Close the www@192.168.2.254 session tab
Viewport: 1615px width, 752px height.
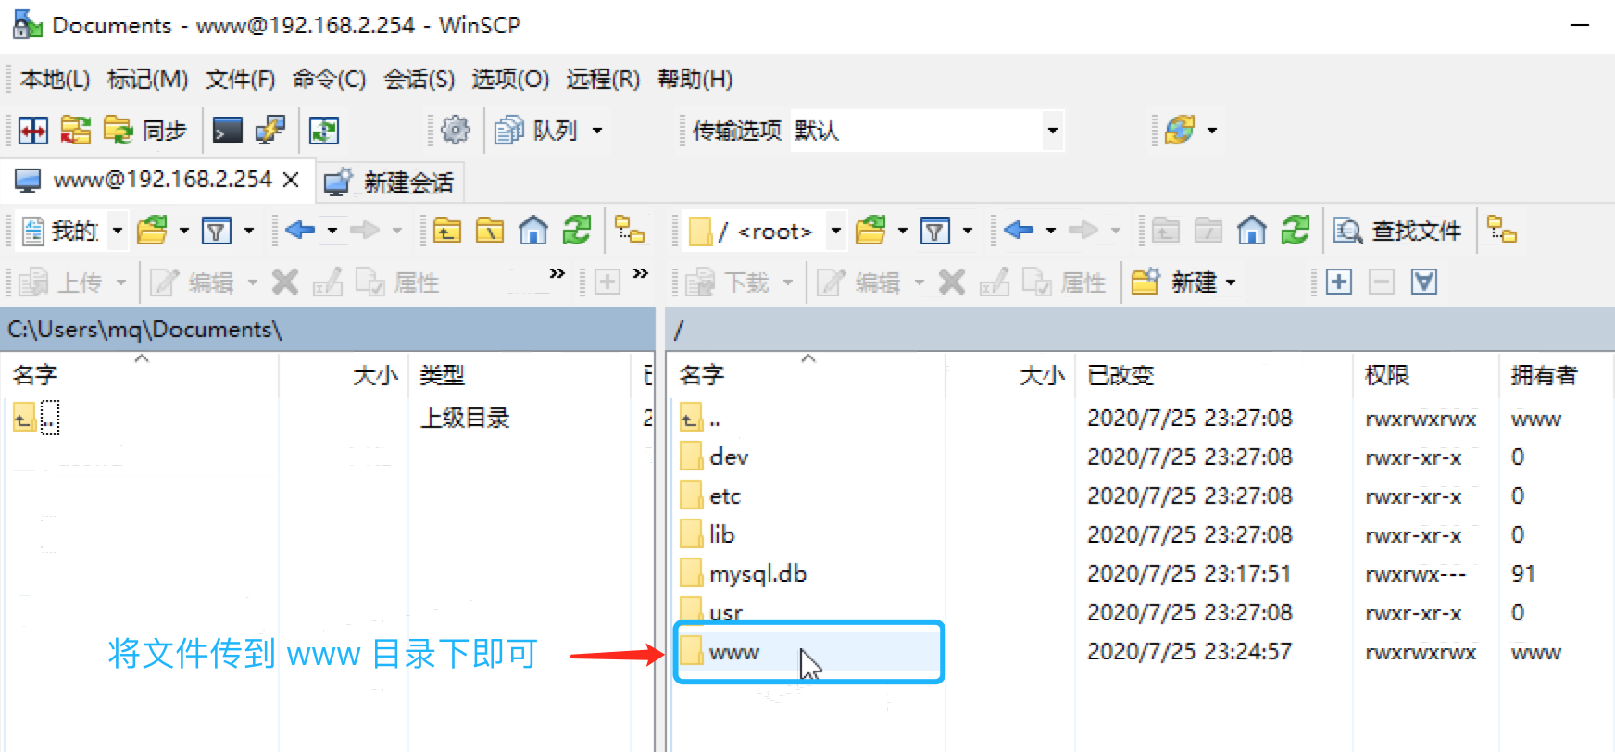(x=291, y=180)
